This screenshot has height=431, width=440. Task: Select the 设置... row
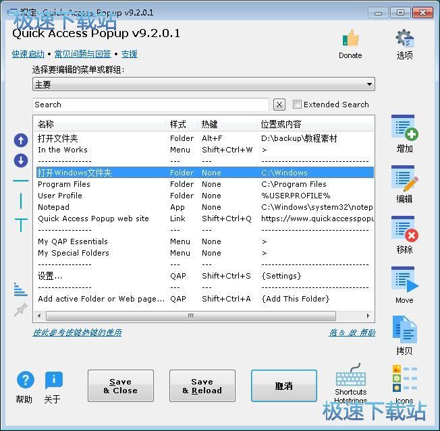pyautogui.click(x=205, y=276)
